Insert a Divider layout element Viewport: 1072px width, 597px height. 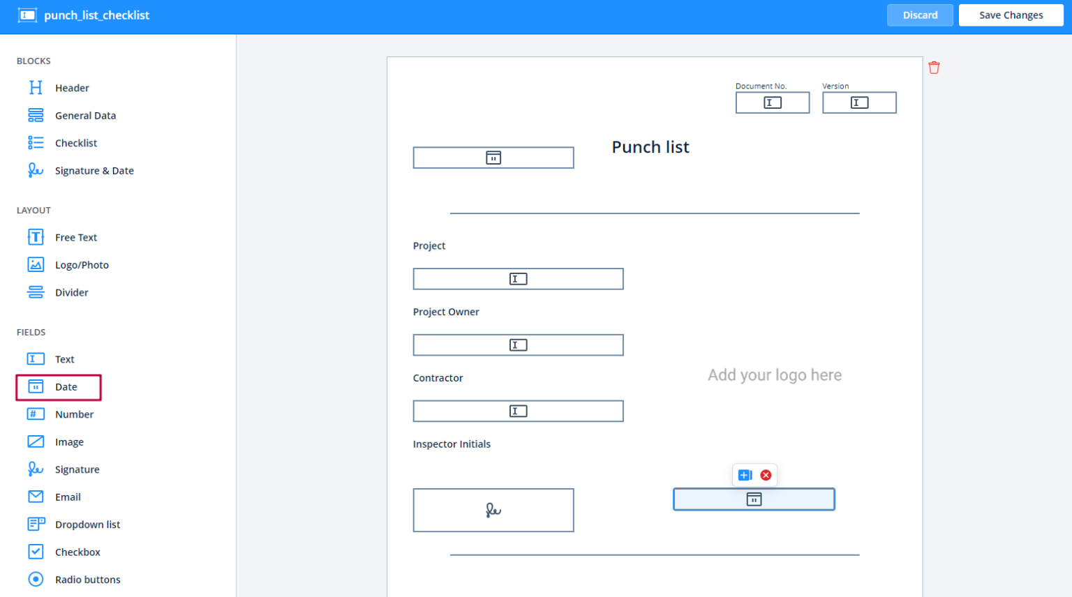(x=71, y=293)
